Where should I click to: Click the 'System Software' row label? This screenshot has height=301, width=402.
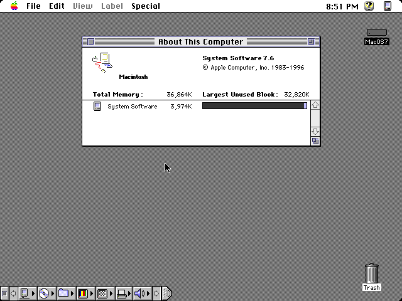[x=133, y=107]
